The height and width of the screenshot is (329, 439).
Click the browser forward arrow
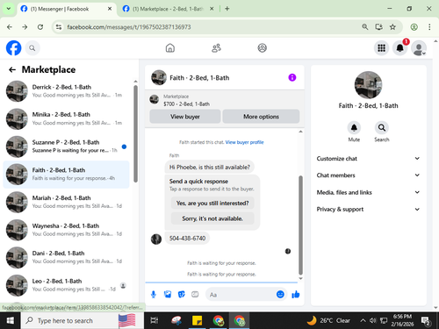coord(25,27)
